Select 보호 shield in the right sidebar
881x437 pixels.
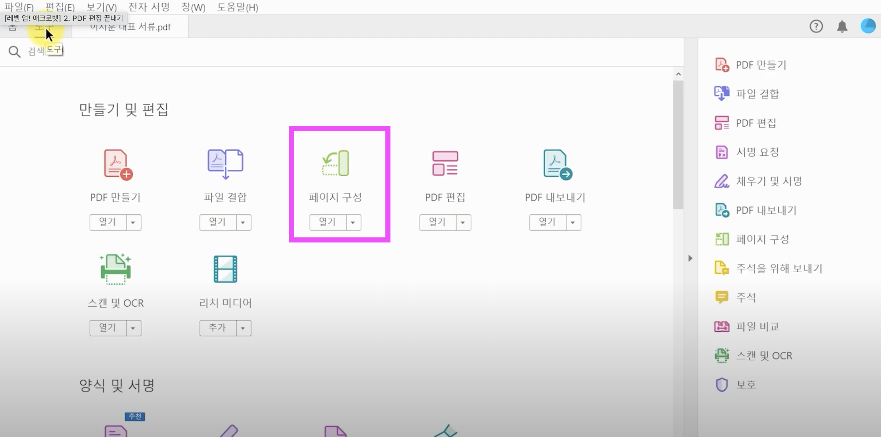pos(745,385)
